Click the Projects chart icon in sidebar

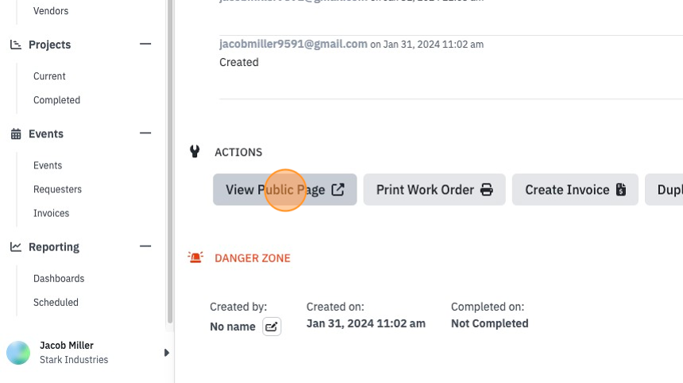pos(16,44)
